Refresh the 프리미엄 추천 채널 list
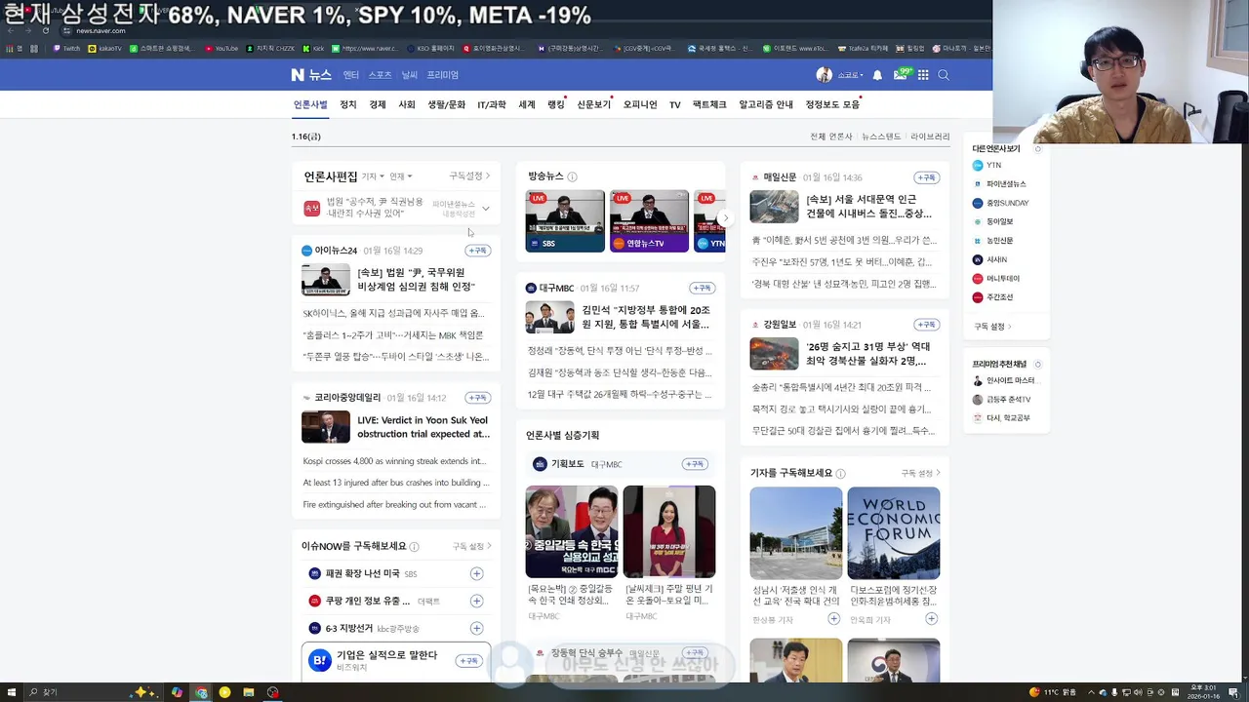 pyautogui.click(x=1038, y=365)
